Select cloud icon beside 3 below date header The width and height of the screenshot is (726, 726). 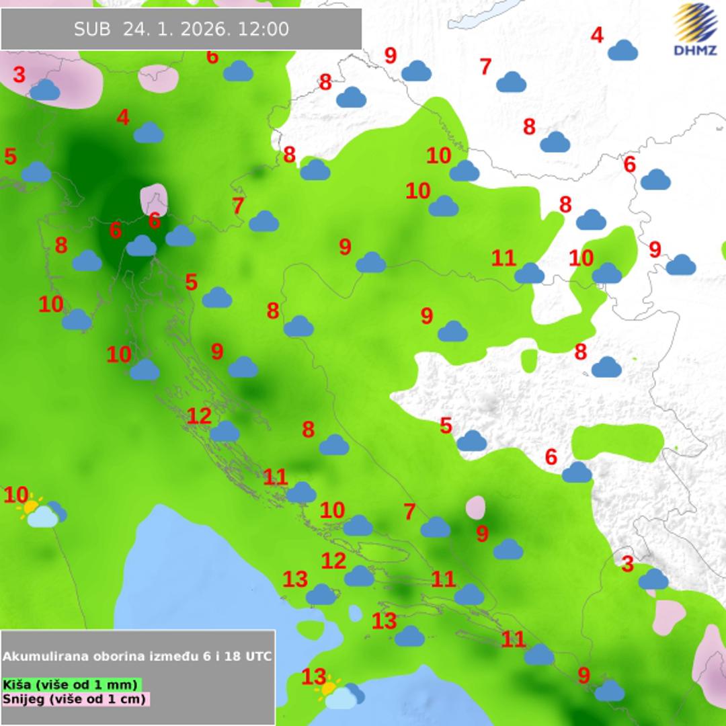(44, 90)
